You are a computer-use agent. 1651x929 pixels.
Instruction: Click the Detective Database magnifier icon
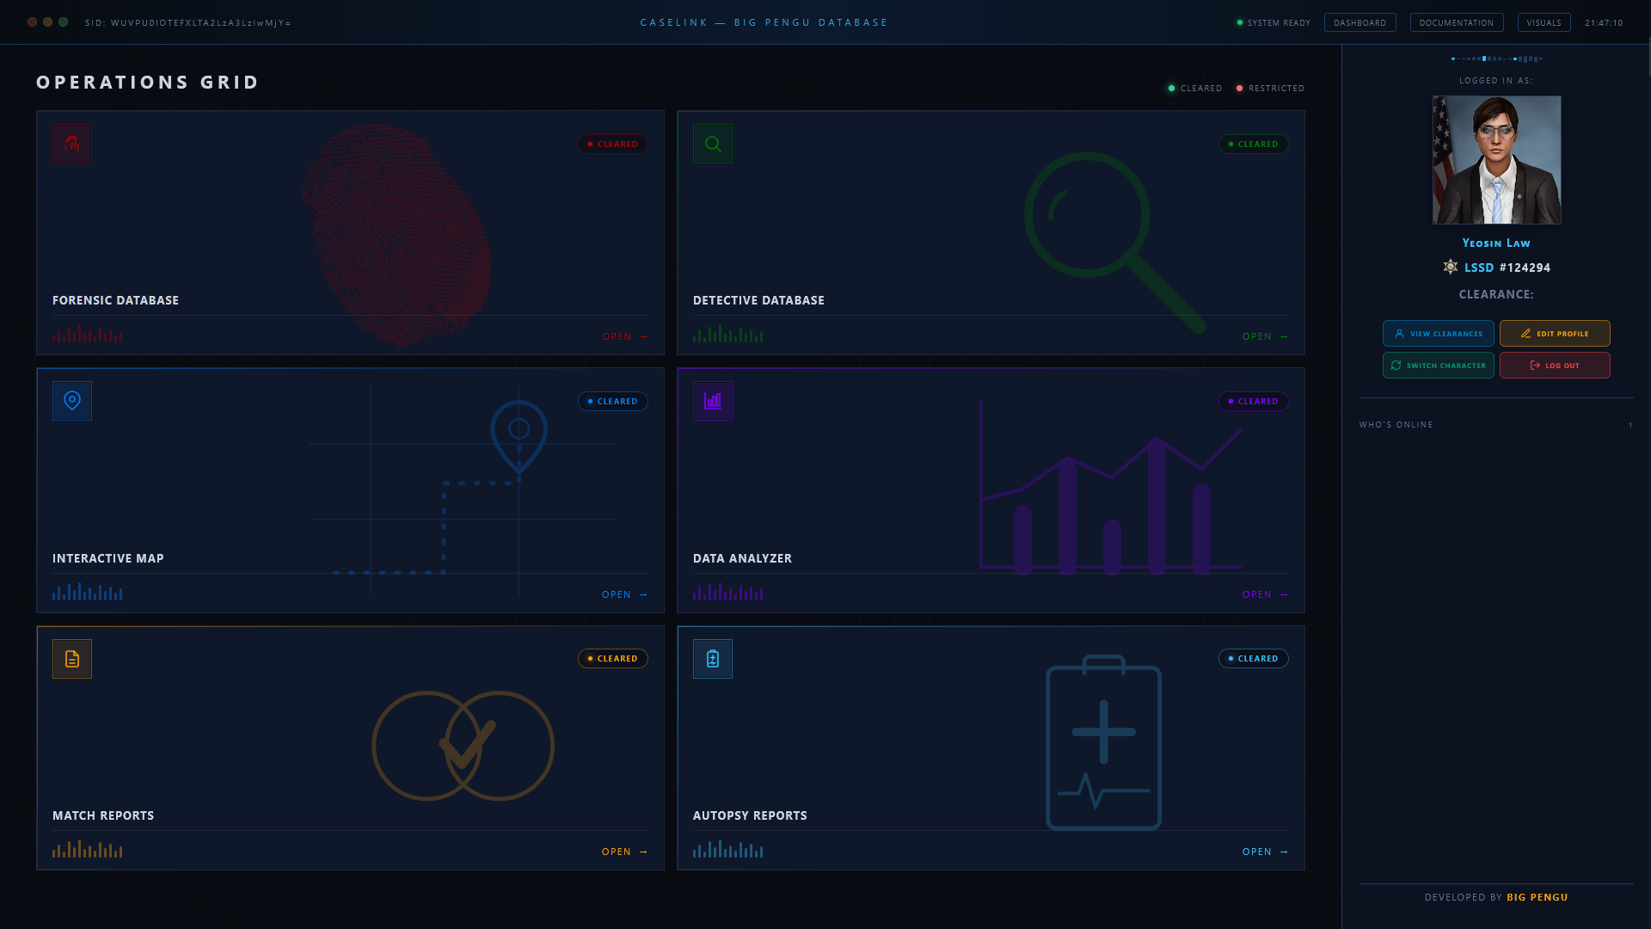(713, 144)
